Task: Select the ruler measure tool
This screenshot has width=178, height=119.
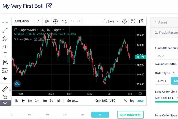Action: click(5, 89)
